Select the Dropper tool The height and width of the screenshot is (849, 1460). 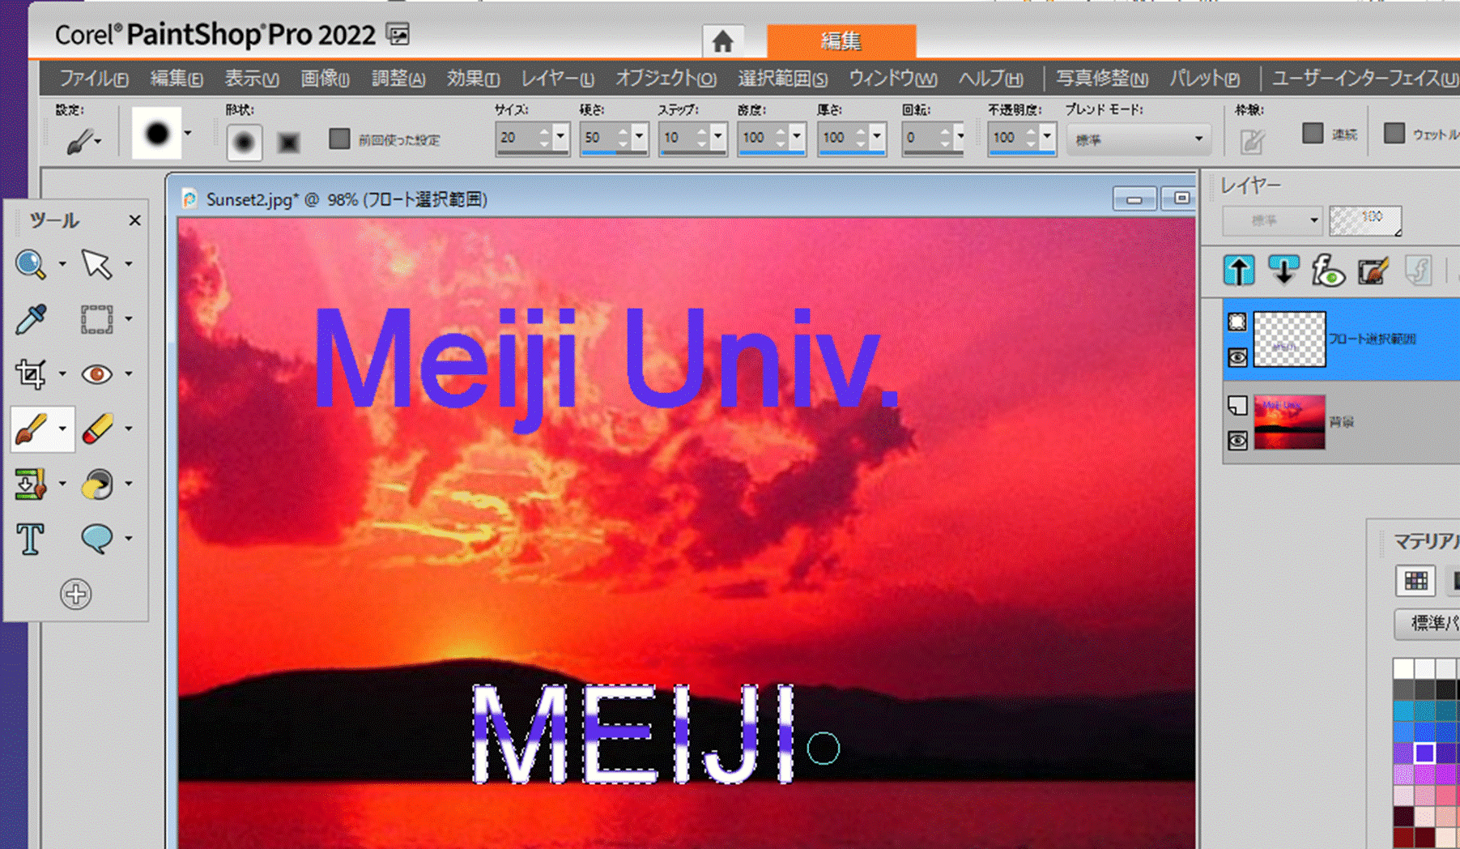[31, 319]
